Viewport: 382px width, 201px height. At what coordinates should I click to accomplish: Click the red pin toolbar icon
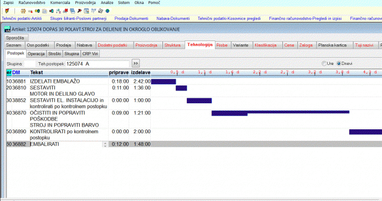79,11
